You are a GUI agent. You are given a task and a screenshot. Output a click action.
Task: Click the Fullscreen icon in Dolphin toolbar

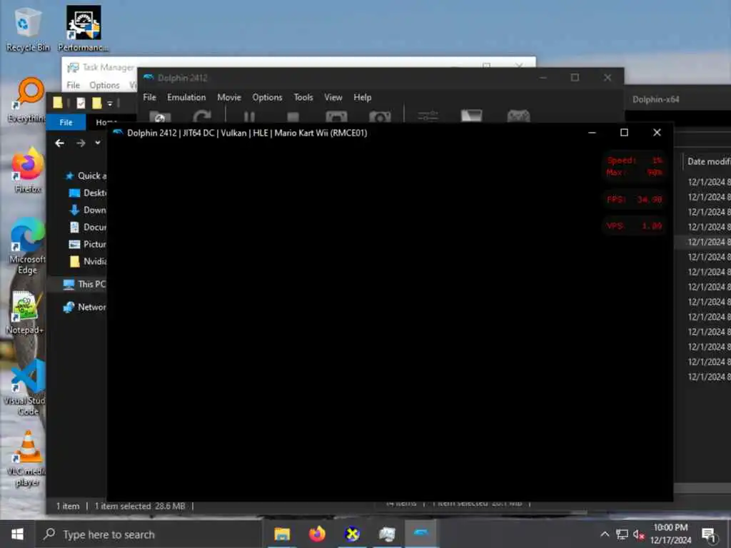click(336, 116)
